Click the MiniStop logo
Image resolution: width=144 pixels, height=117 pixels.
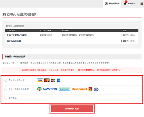tap(96, 89)
